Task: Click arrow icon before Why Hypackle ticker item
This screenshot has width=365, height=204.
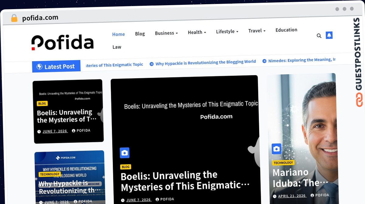Action: coord(151,64)
